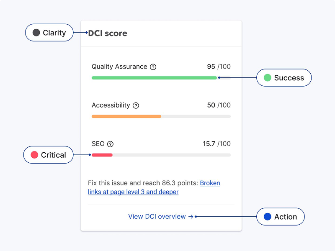Open the Quality Assurance help tooltip icon

tap(153, 67)
